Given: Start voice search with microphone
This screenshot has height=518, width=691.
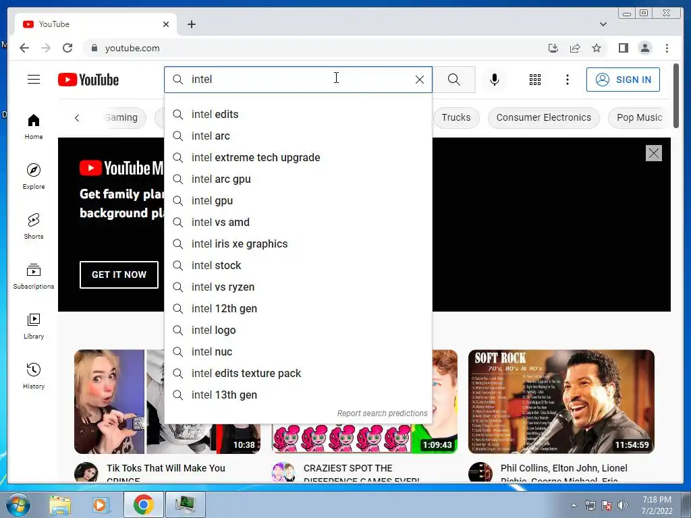Looking at the screenshot, I should point(495,80).
